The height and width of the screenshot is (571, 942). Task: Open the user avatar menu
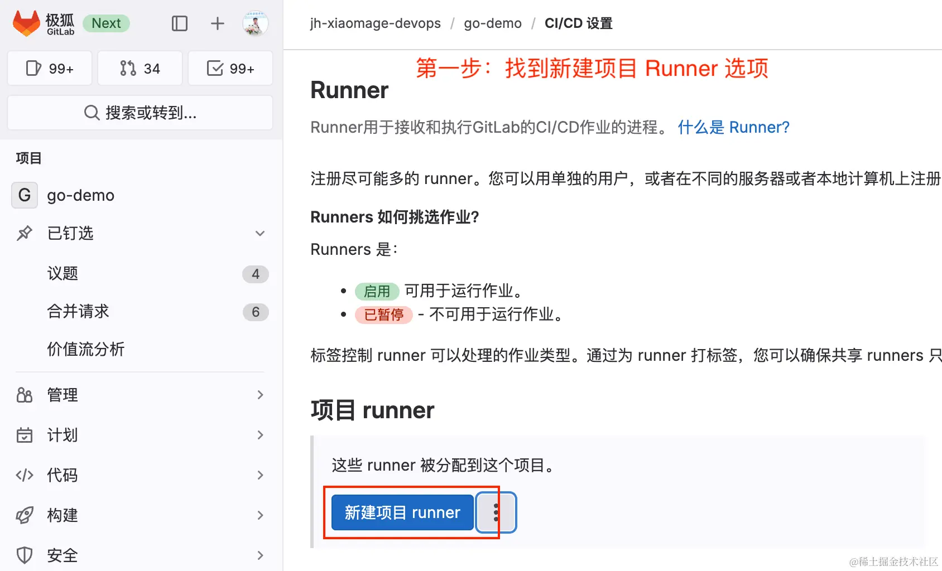pyautogui.click(x=255, y=23)
